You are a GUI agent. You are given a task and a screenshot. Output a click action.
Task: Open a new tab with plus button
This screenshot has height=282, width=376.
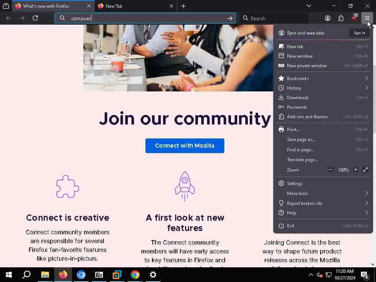pos(184,6)
